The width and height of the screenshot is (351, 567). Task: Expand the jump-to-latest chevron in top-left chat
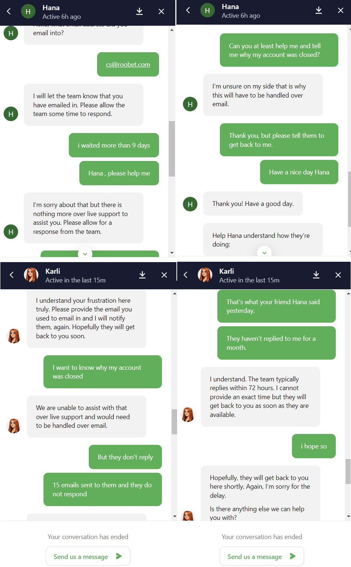tap(85, 254)
